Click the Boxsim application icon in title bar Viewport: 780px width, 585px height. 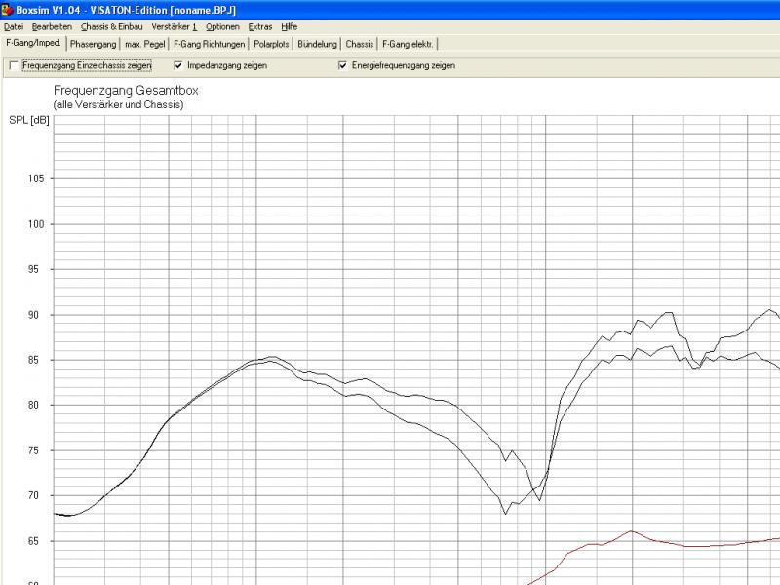click(x=8, y=10)
